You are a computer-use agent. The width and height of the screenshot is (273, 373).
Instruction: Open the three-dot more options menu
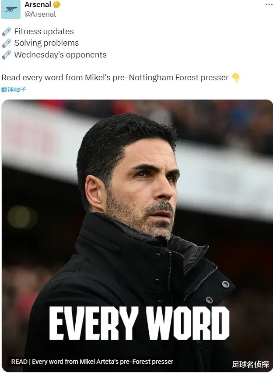pos(269,4)
